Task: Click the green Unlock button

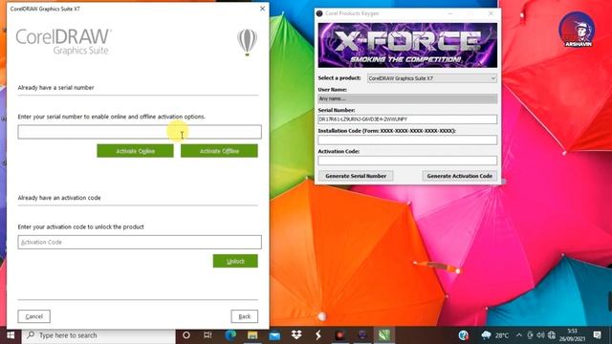Action: coord(235,261)
